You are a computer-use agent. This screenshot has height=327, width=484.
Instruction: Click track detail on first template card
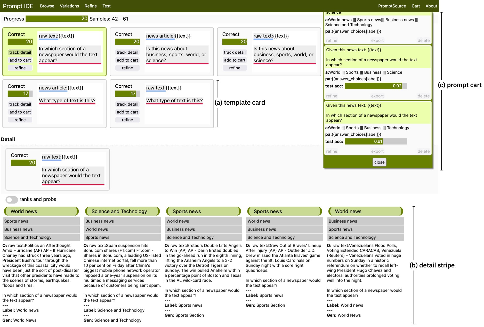(20, 52)
